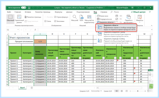Click the fx insert function icon

point(35,30)
